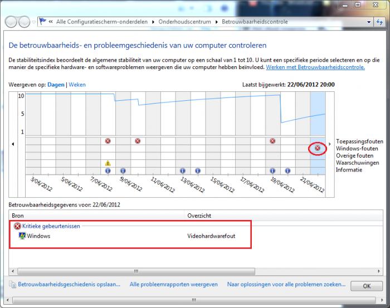The height and width of the screenshot is (308, 390).
Task: Click the details list scrollbar right arrow
Action: point(379,271)
